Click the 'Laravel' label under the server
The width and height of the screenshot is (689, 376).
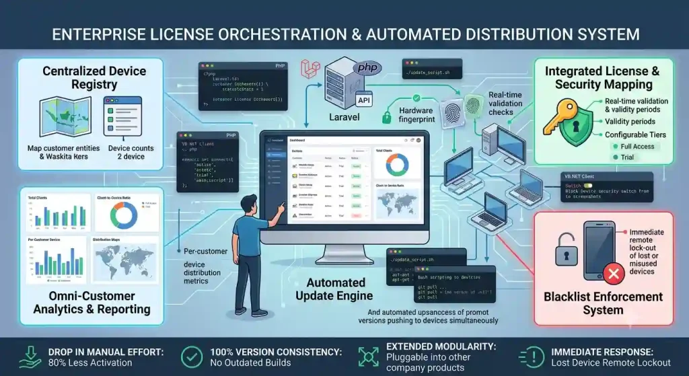(x=344, y=117)
